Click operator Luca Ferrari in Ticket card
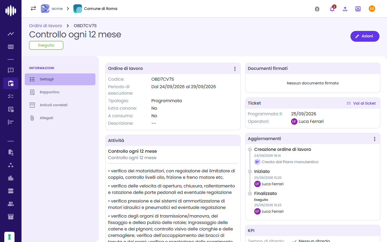 [x=307, y=122]
